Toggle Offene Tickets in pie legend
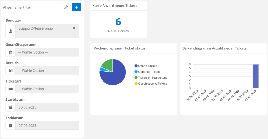The image size is (268, 139). coord(148,66)
